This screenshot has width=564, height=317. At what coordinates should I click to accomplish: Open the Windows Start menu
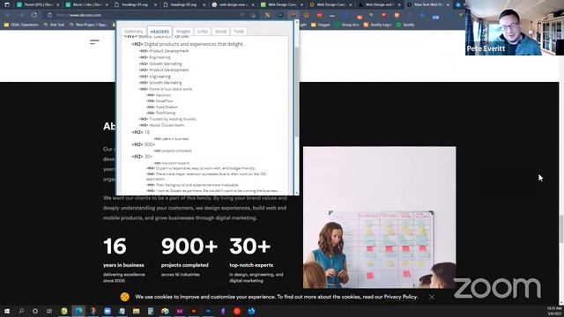7,311
